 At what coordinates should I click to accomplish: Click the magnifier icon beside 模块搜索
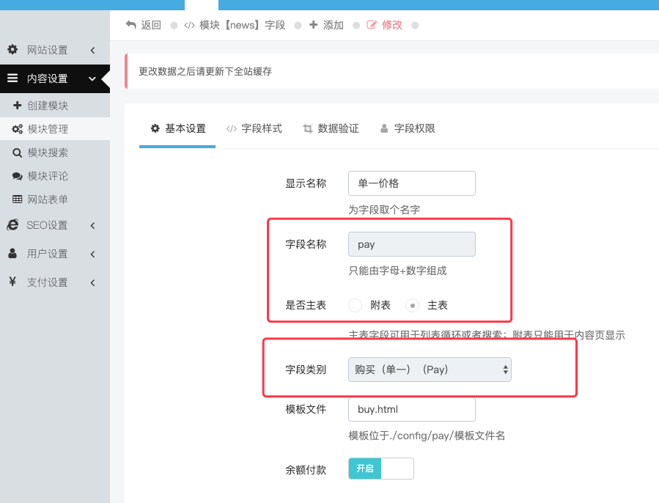coord(18,153)
